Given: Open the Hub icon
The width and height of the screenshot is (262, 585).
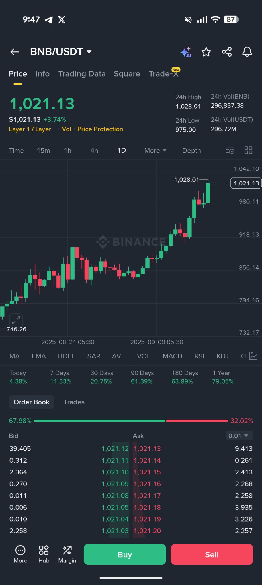Looking at the screenshot, I should click(x=44, y=554).
